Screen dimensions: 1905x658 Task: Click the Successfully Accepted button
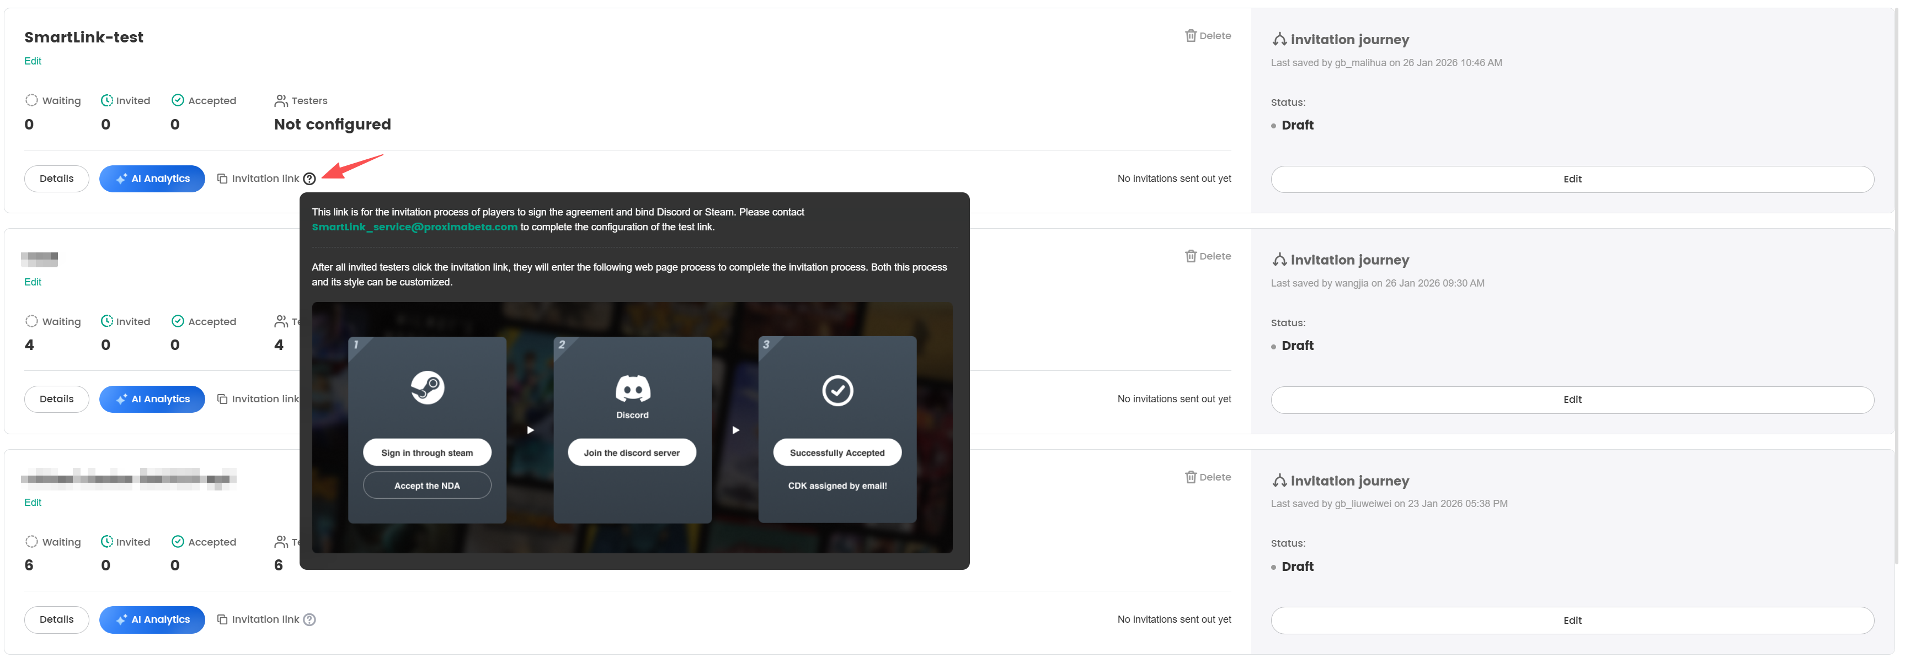click(836, 452)
